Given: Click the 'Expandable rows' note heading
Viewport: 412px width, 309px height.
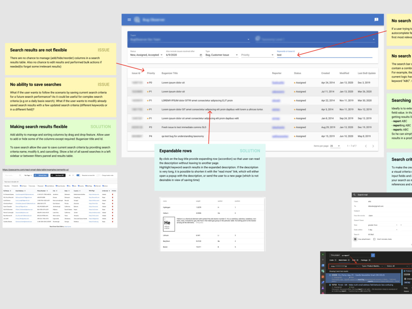Looking at the screenshot, I should 176,151.
